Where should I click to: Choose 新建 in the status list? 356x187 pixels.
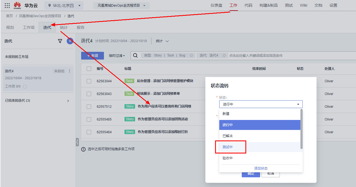260,114
